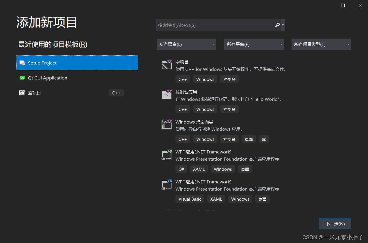Click the C++ tag under 空项目 template
This screenshot has height=243, width=368.
(x=183, y=79)
